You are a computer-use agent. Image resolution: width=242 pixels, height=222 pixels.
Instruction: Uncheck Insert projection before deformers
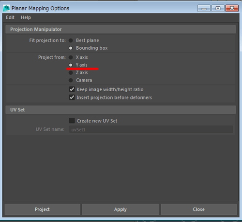point(72,97)
